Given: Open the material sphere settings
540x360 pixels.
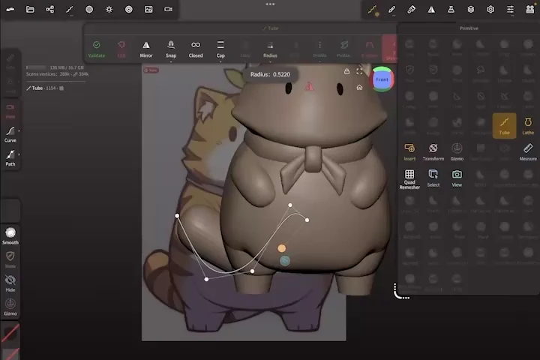Looking at the screenshot, I should (x=89, y=9).
